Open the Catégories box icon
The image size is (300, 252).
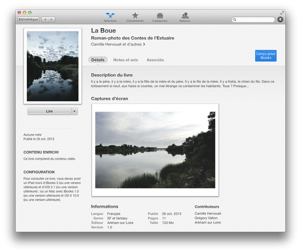coord(160,15)
